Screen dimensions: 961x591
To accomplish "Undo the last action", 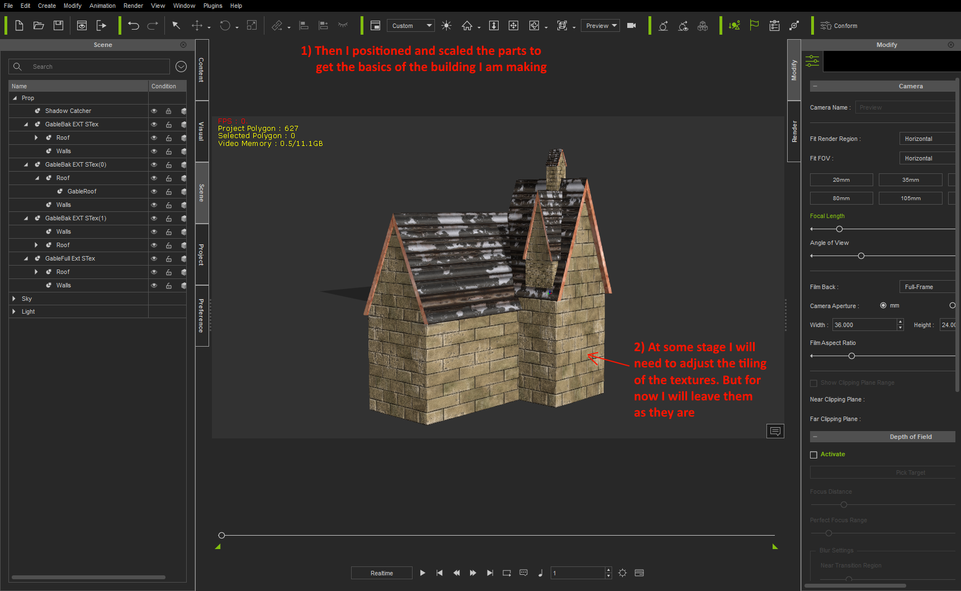I will coord(133,26).
